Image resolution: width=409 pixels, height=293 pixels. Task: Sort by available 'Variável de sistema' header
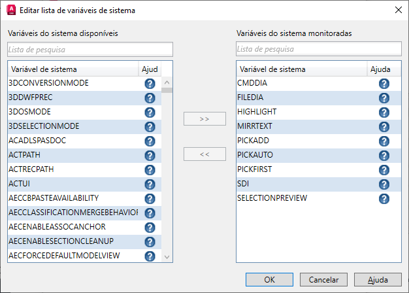tap(73, 69)
